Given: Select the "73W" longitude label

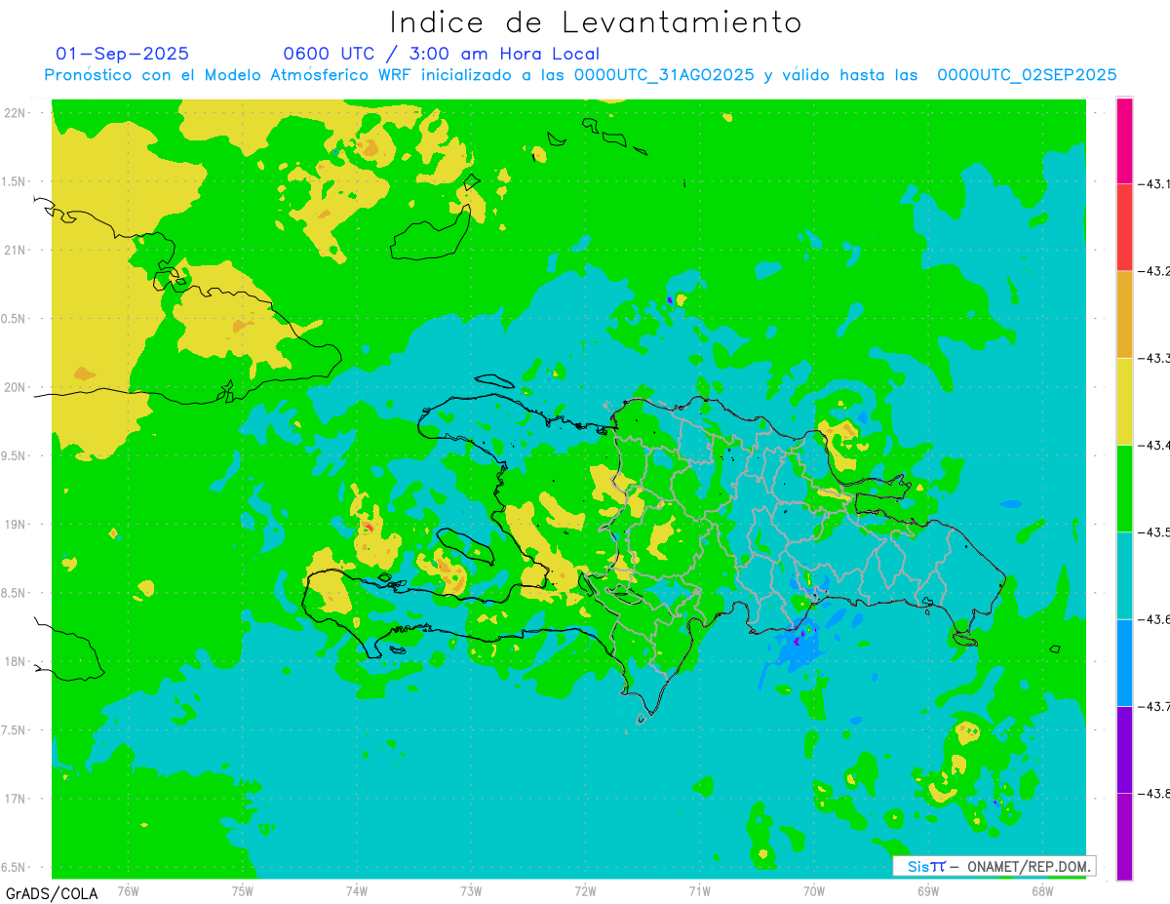Looking at the screenshot, I should pos(471,890).
